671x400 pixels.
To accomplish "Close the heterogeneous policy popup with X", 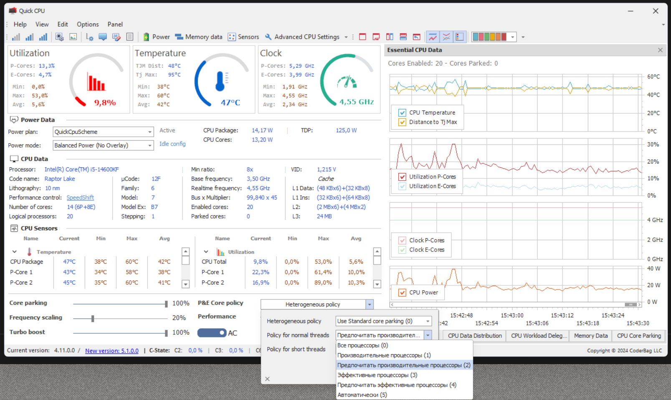I will click(x=267, y=379).
